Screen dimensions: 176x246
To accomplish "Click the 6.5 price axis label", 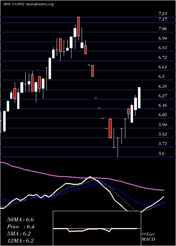I will coord(162,77).
